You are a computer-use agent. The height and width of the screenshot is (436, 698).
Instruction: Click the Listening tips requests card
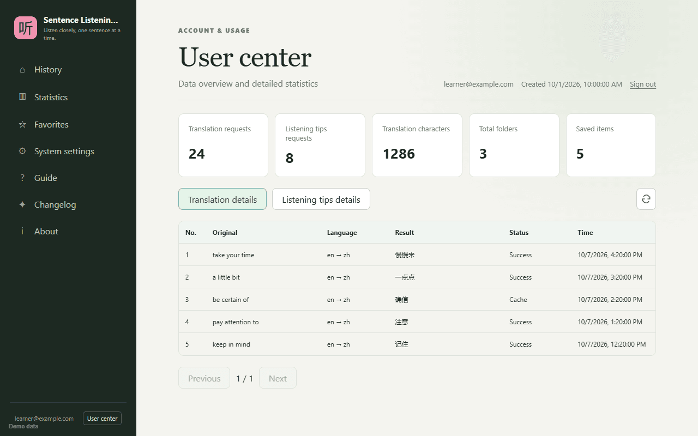click(320, 145)
